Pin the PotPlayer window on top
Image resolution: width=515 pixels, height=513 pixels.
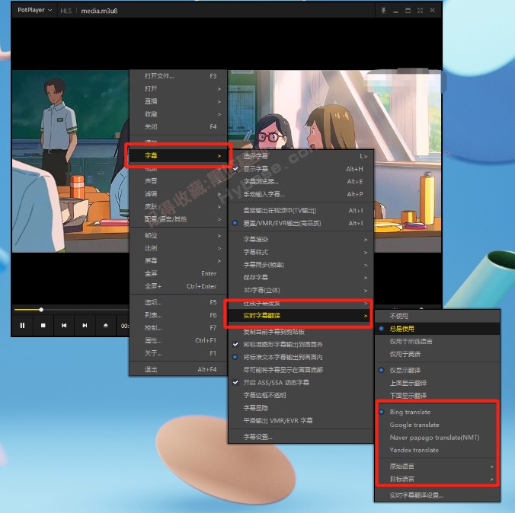point(383,11)
